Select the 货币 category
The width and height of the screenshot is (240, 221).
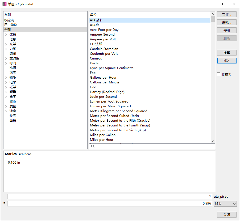pyautogui.click(x=13, y=101)
